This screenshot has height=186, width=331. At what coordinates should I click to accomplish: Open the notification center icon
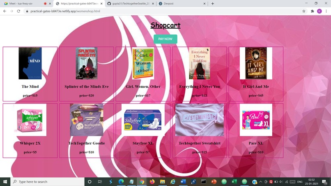[324, 182]
